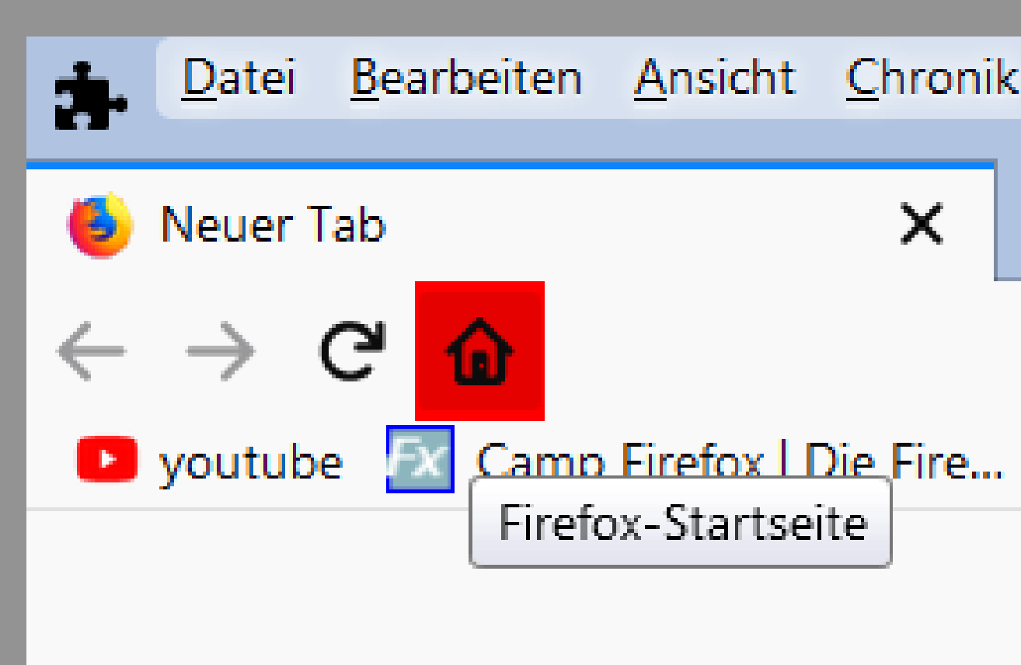Open the youtube bookmark label
This screenshot has height=665, width=1021.
tap(250, 463)
